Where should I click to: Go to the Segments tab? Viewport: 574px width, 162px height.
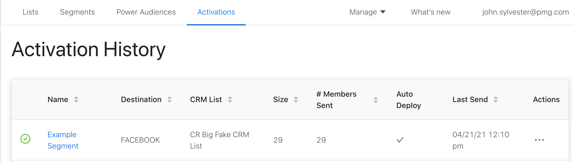[x=77, y=12]
